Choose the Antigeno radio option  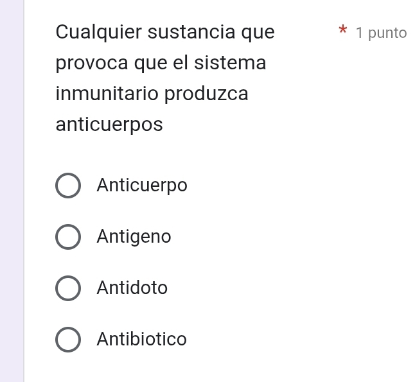[x=68, y=237]
